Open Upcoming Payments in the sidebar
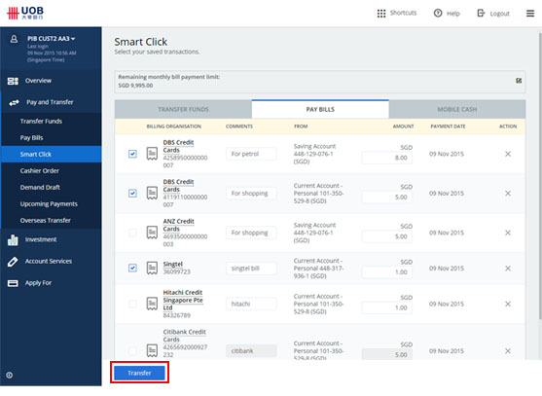This screenshot has width=542, height=396. point(49,204)
